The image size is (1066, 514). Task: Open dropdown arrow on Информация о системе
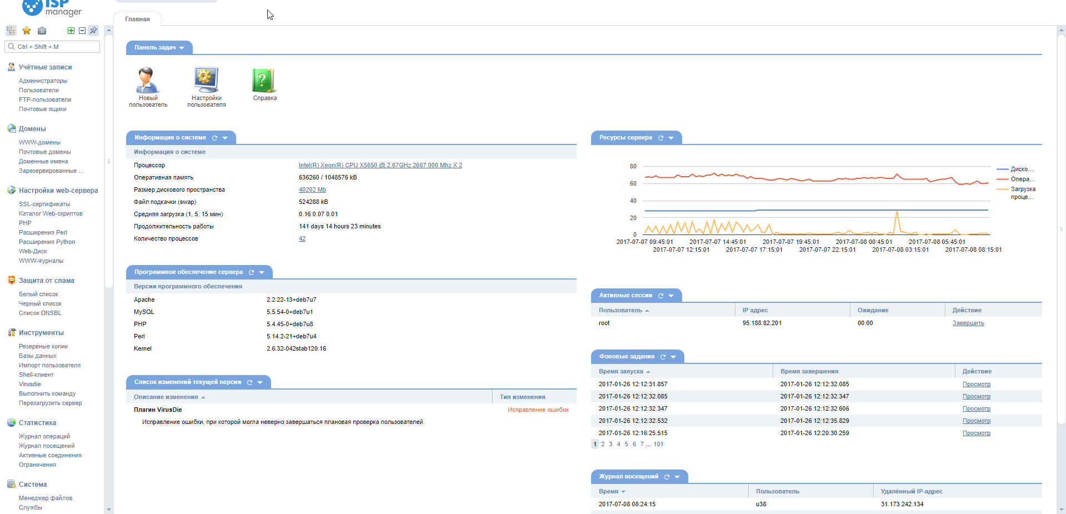tap(225, 138)
